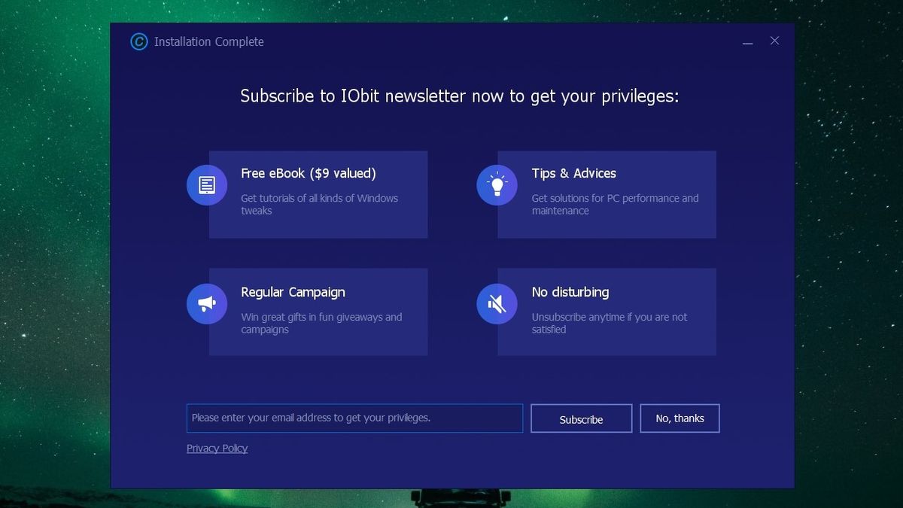This screenshot has height=508, width=903.
Task: Select the No disturbing card
Action: click(x=607, y=312)
